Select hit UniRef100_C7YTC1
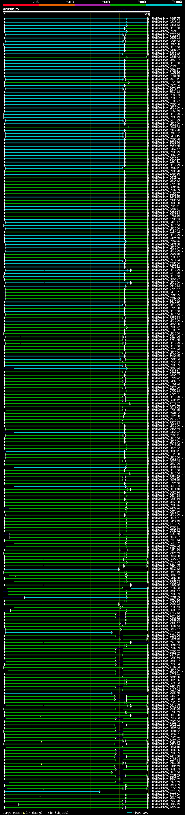Viewport: 185px width, 815px height. [166, 674]
